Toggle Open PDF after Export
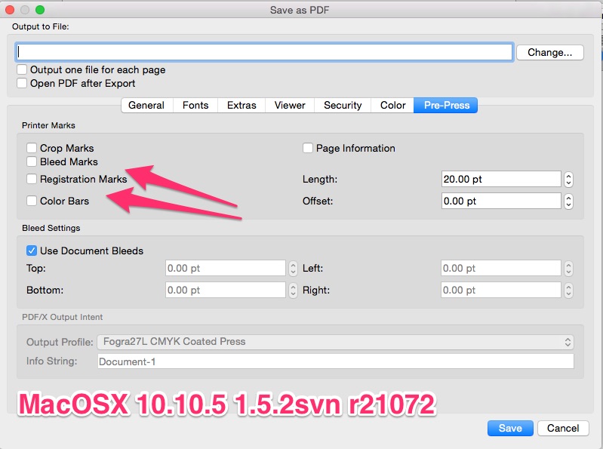The image size is (603, 449). pyautogui.click(x=22, y=83)
